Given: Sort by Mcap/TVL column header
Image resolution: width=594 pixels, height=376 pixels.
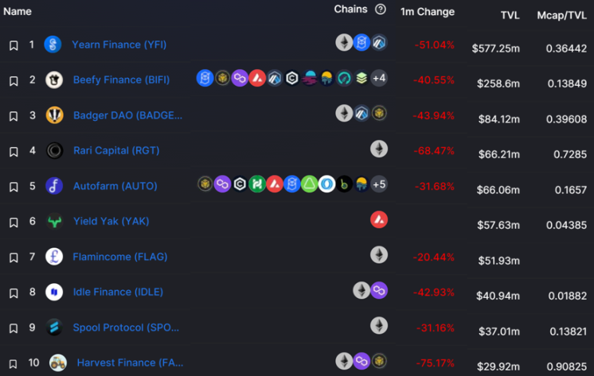Looking at the screenshot, I should [561, 15].
